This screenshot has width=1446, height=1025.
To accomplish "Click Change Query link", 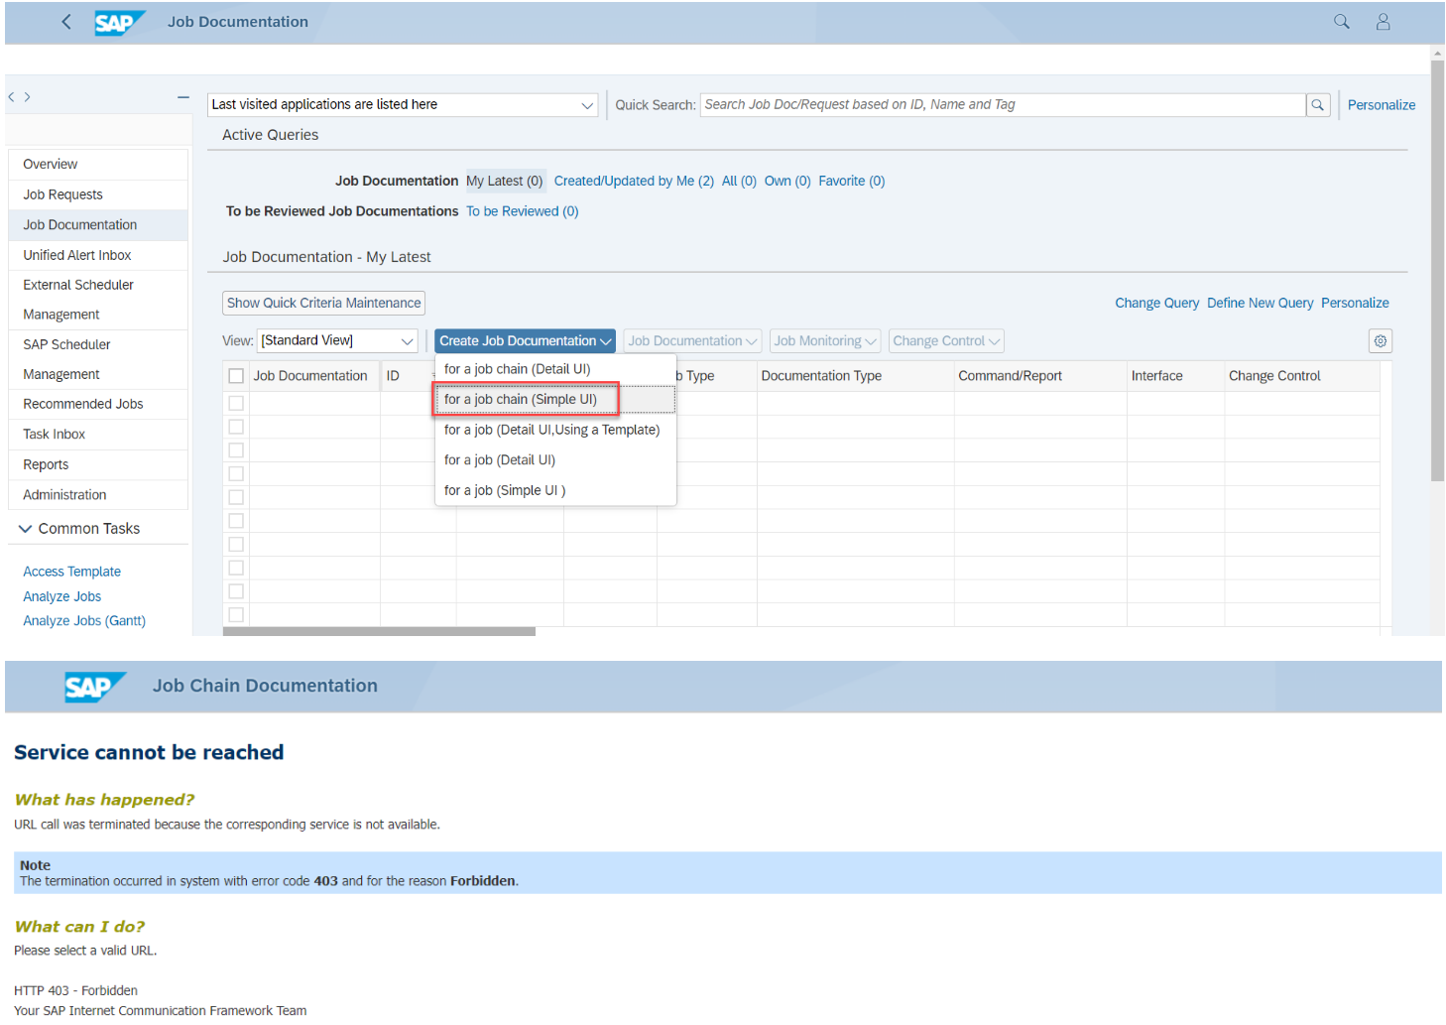I will [1156, 304].
